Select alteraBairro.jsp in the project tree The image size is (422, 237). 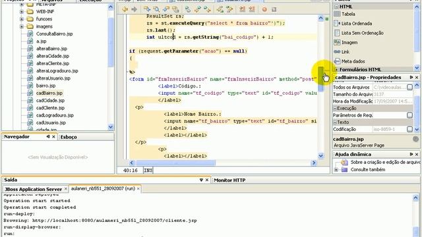click(51, 49)
